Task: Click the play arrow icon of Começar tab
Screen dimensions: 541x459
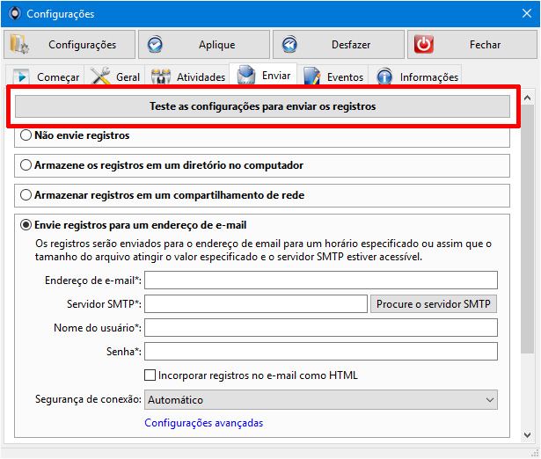Action: [21, 76]
